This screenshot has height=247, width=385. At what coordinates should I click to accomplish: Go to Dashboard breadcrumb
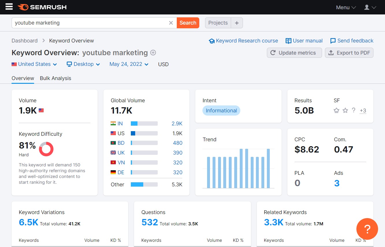coord(25,41)
